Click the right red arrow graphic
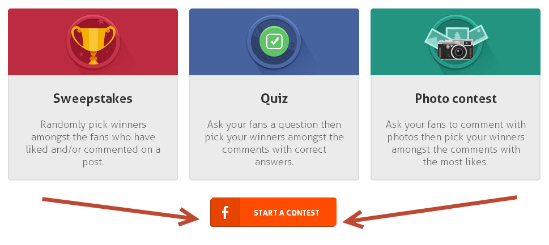 tap(429, 212)
